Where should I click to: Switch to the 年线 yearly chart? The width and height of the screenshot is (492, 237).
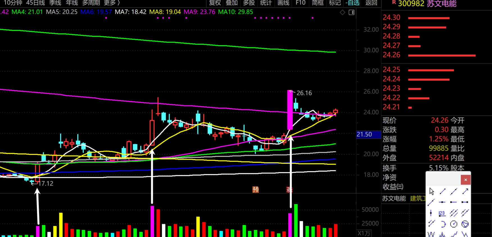pyautogui.click(x=72, y=3)
